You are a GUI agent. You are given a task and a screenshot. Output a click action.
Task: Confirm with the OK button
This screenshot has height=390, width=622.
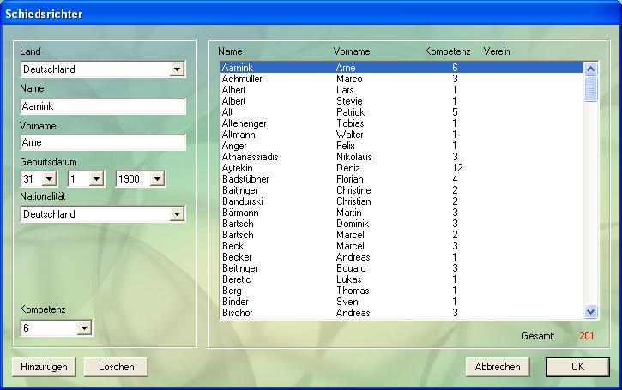pyautogui.click(x=577, y=367)
